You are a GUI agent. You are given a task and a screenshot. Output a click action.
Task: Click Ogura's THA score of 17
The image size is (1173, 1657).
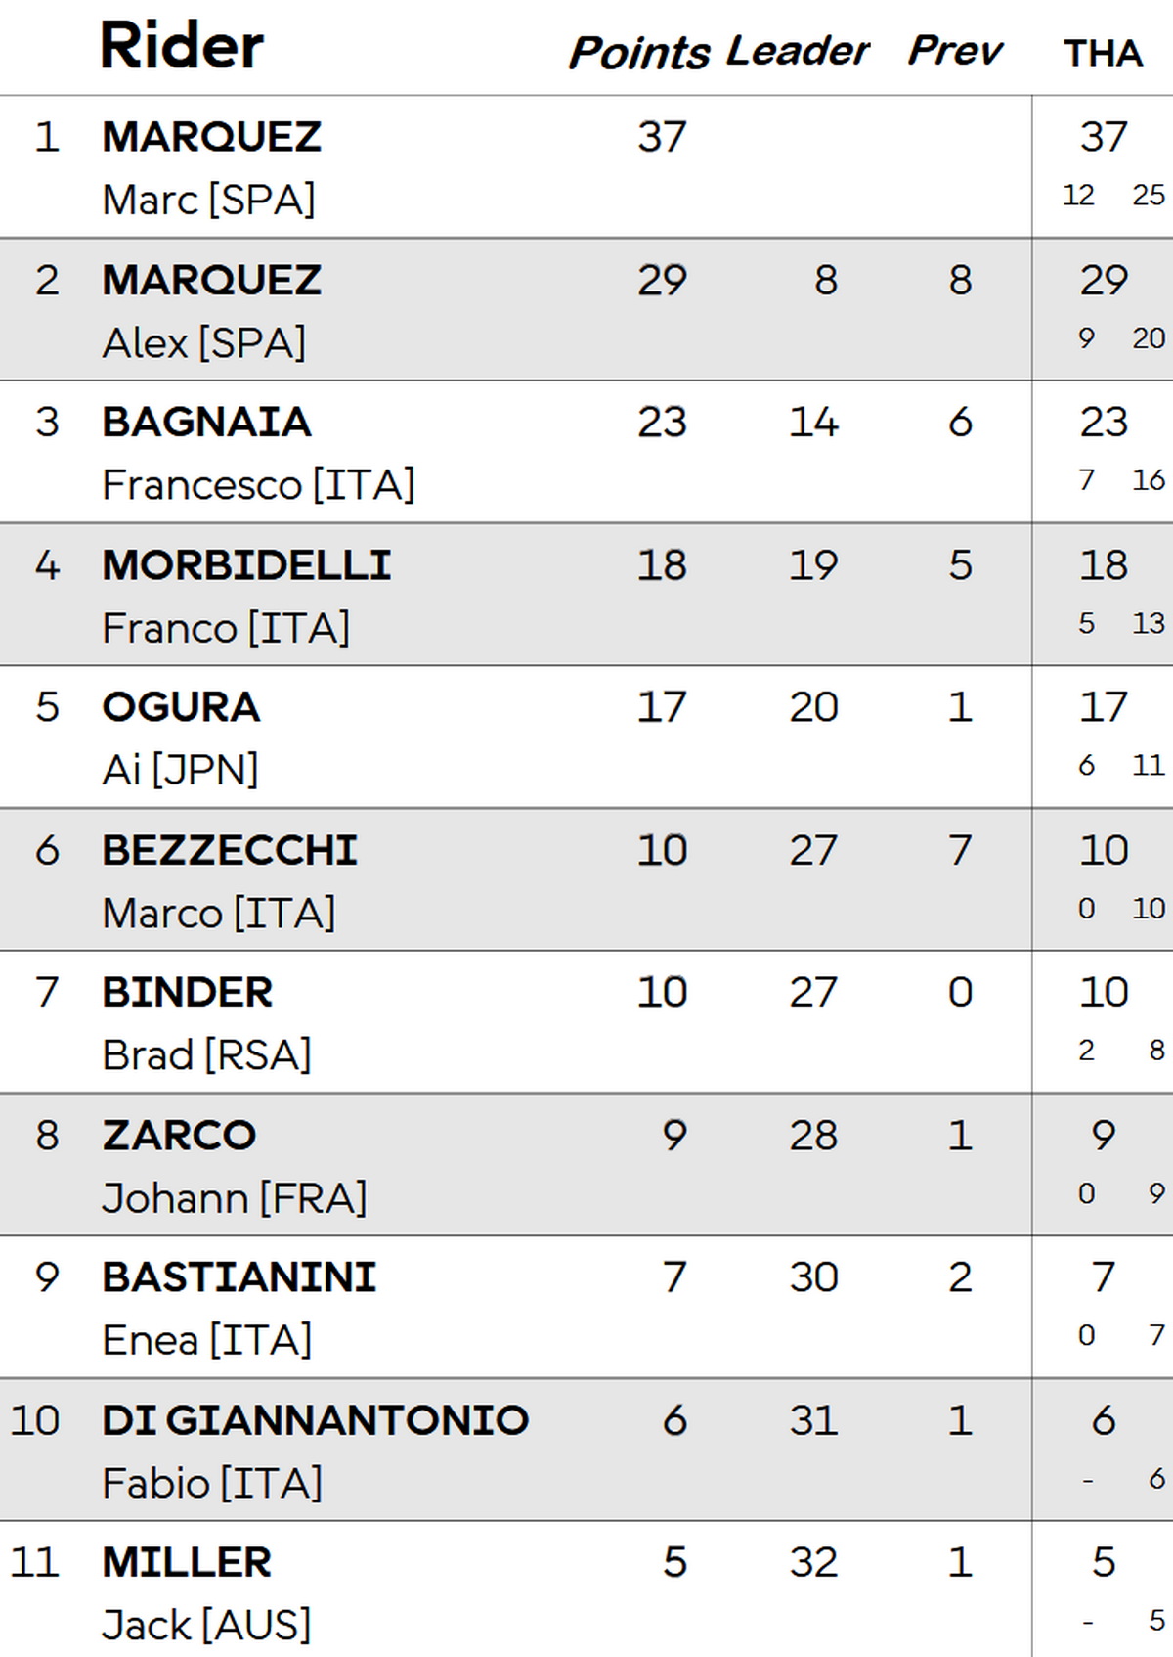pyautogui.click(x=1104, y=707)
